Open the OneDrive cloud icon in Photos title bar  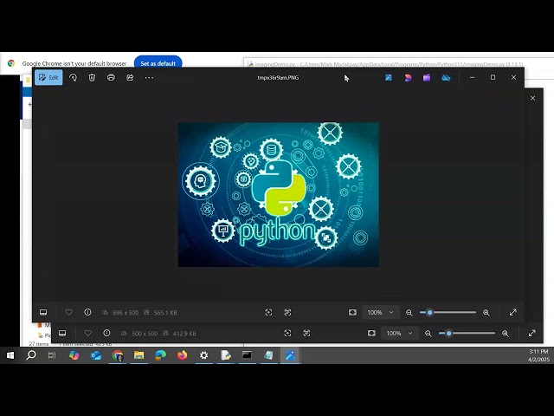click(x=446, y=77)
